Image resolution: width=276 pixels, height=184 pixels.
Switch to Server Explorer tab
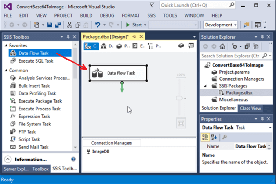click(x=16, y=169)
